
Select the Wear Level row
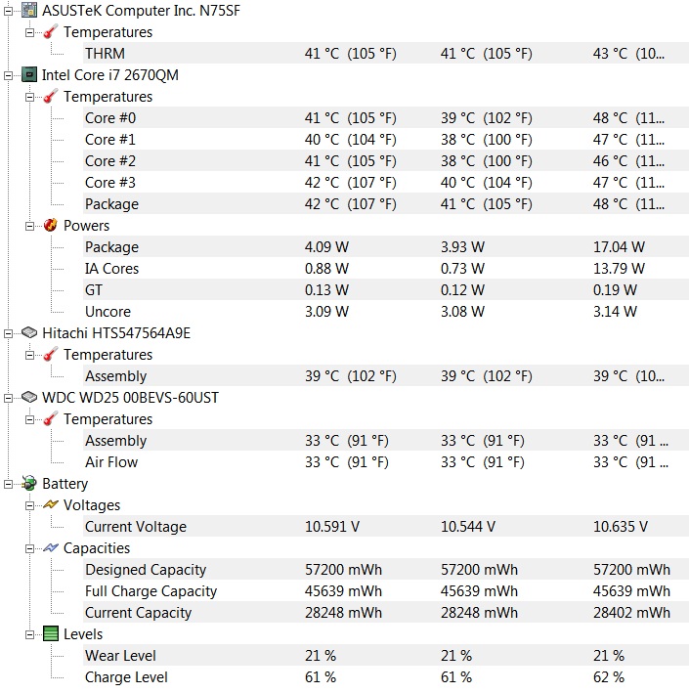pos(385,656)
